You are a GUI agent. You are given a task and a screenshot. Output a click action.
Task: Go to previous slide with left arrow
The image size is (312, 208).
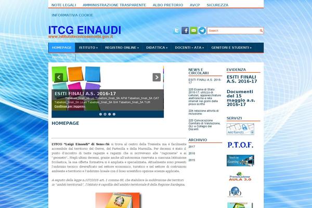click(59, 77)
